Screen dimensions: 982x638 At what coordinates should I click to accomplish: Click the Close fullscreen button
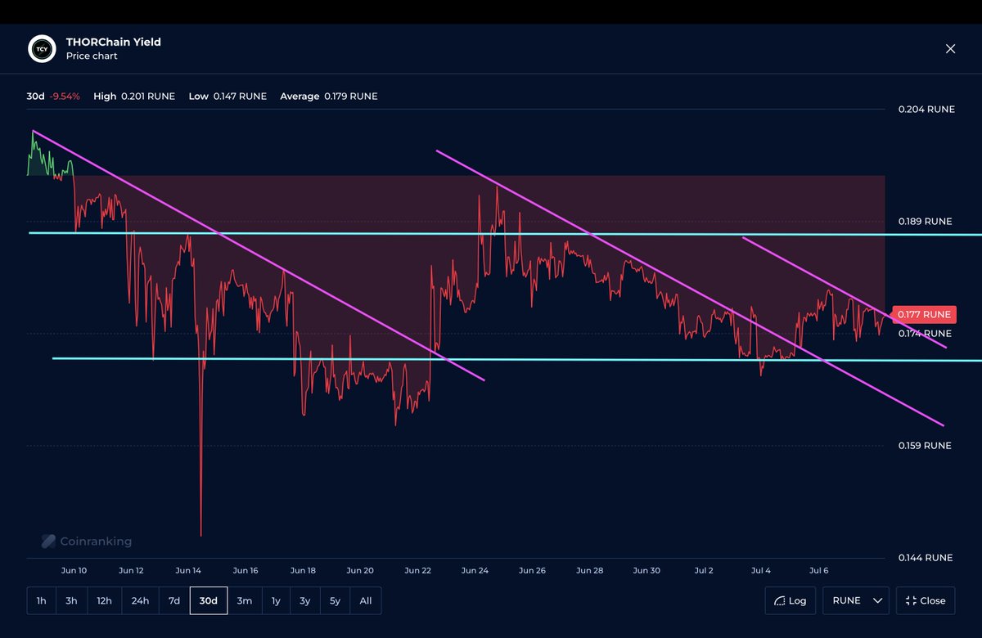coord(926,600)
